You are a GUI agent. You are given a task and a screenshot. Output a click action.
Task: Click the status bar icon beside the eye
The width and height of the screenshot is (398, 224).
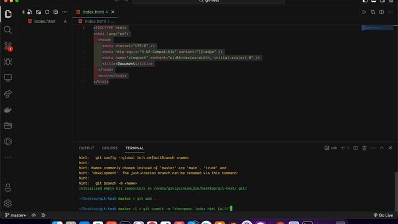[44, 215]
